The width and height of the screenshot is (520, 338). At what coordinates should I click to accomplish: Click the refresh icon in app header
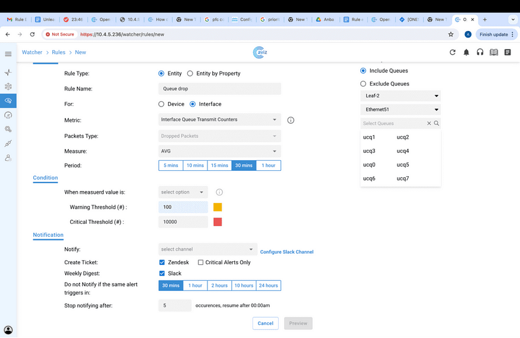point(452,52)
